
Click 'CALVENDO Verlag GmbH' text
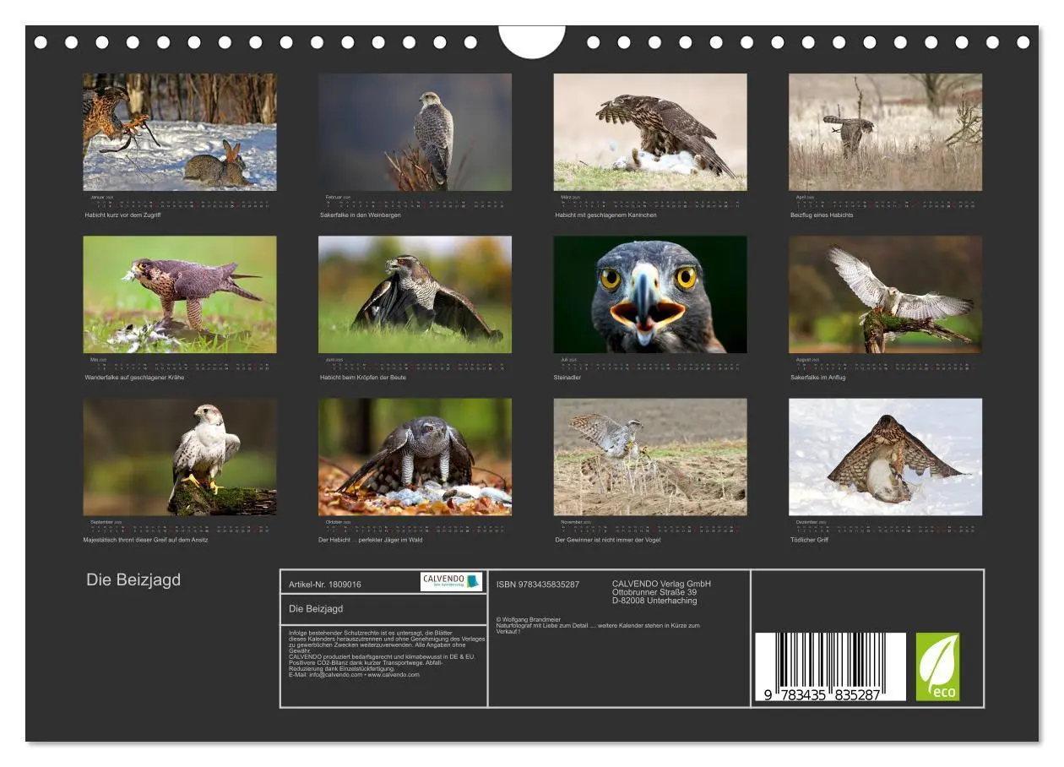(x=661, y=584)
